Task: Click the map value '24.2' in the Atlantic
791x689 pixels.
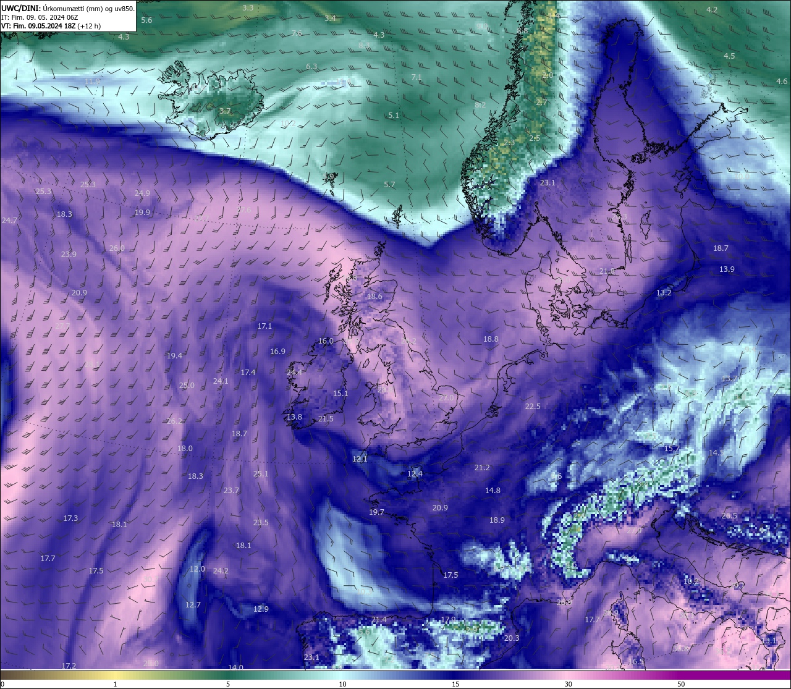Action: tap(221, 571)
